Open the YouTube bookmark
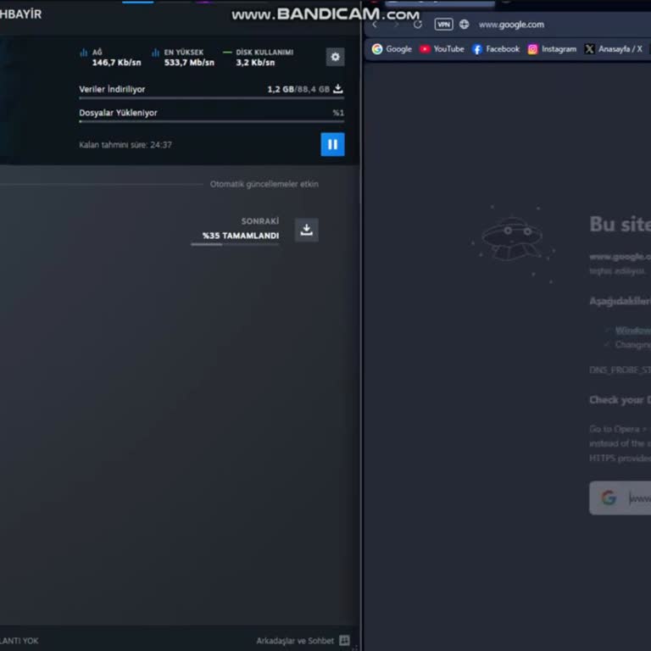Image resolution: width=651 pixels, height=651 pixels. pyautogui.click(x=442, y=49)
